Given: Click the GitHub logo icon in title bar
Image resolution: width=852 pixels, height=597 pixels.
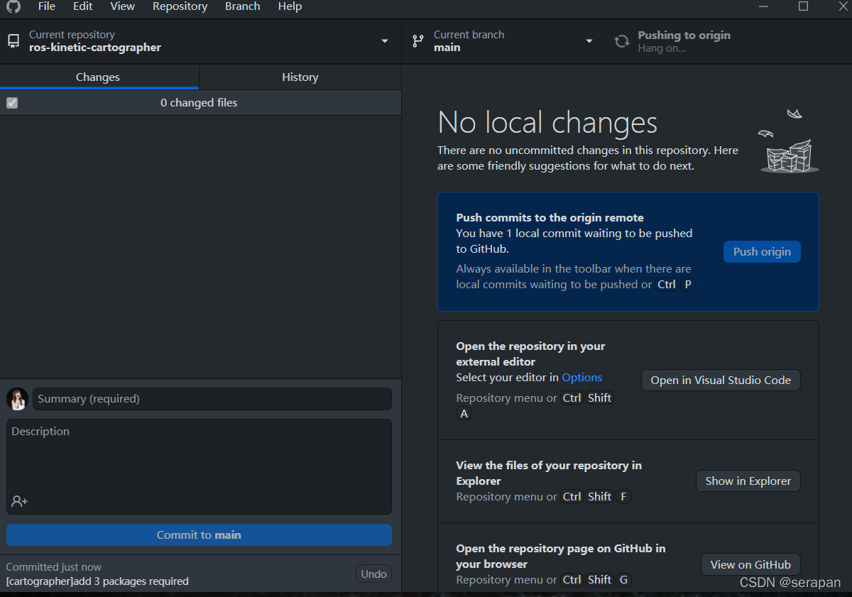Looking at the screenshot, I should [x=13, y=6].
